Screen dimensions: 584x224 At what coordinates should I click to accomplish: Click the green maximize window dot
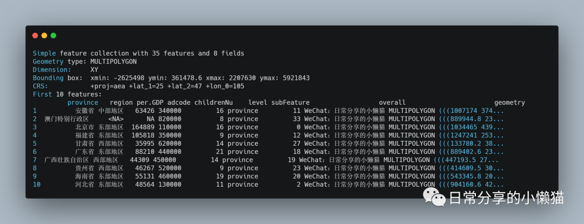point(53,36)
